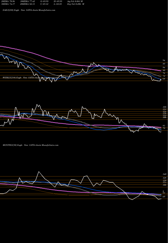168x243 pixels.
Task: Click price level 94 on daily axis
Action: pyautogui.click(x=164, y=60)
